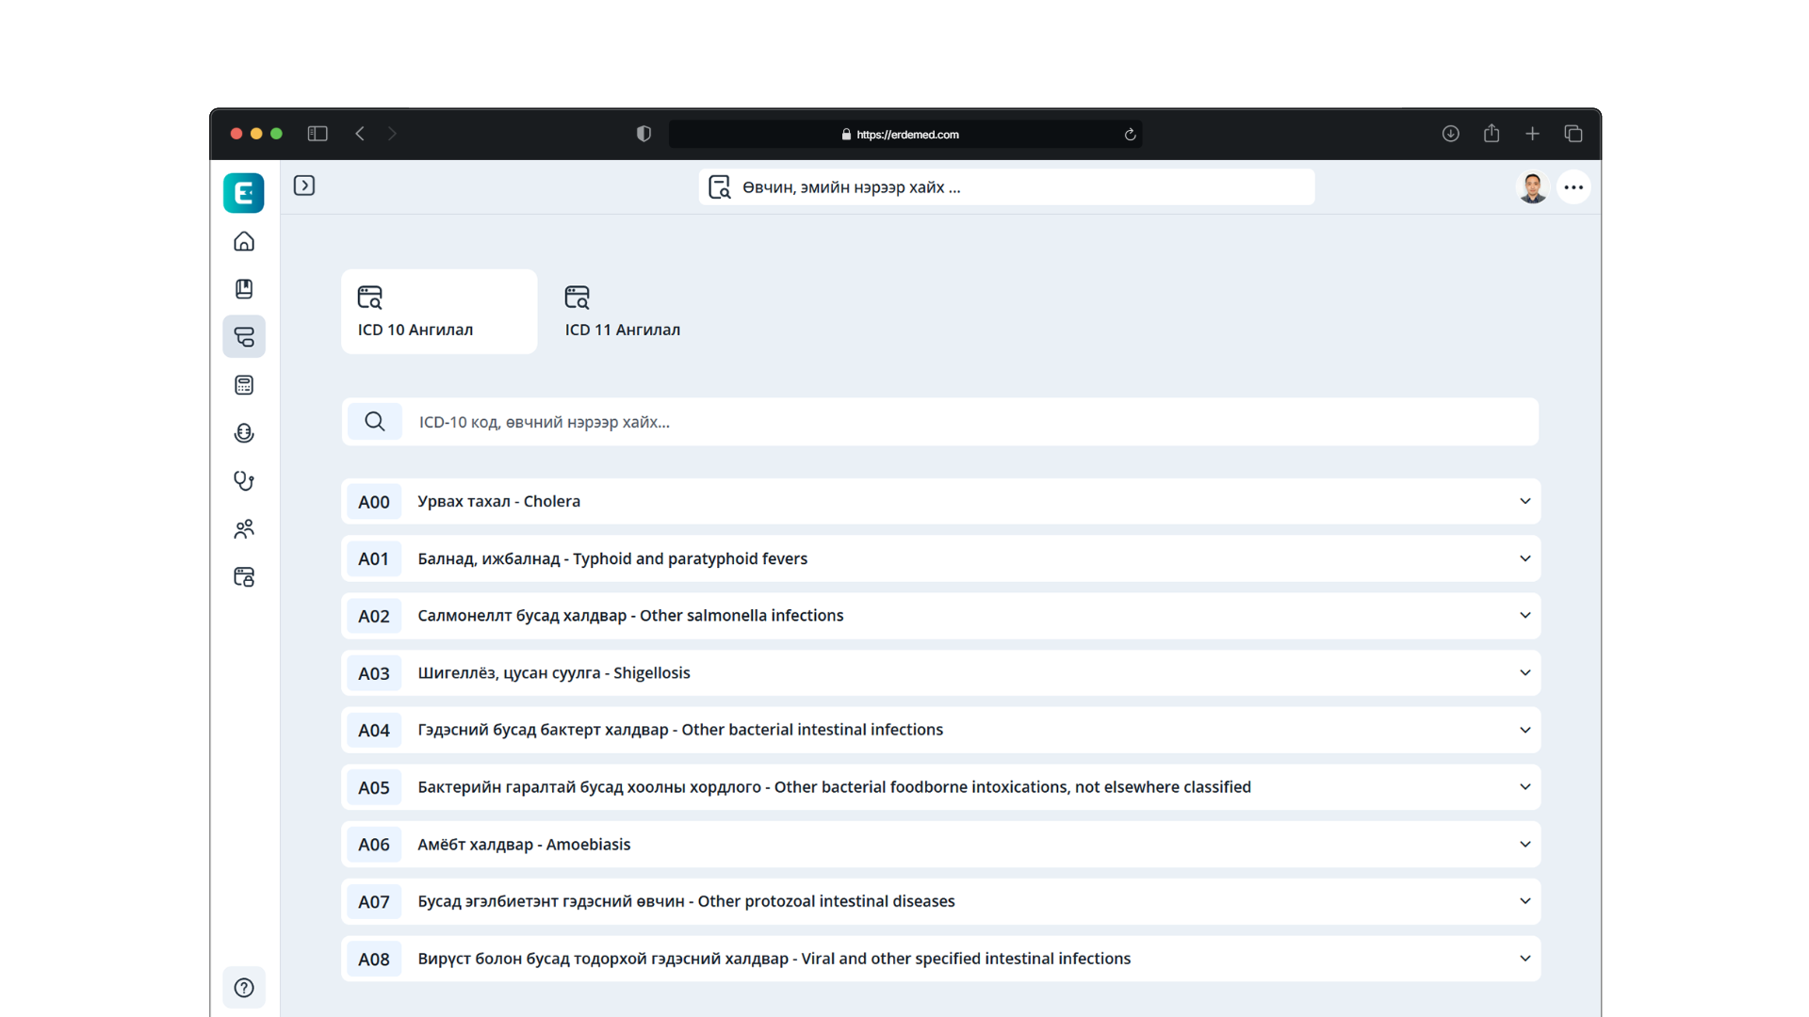The height and width of the screenshot is (1017, 1809).
Task: Open the three-dots more menu
Action: (1573, 187)
